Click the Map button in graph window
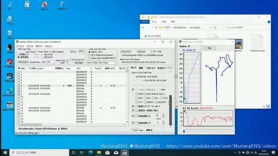Screen dimensions: 278x156 [209, 48]
